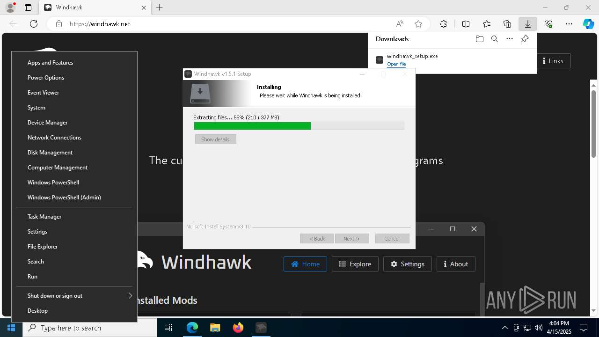
Task: Open volume control tray icon
Action: click(538, 328)
